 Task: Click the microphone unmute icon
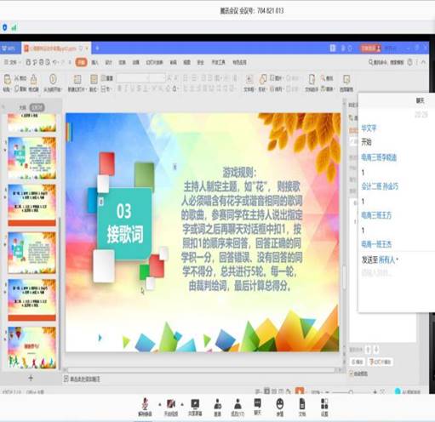146,403
